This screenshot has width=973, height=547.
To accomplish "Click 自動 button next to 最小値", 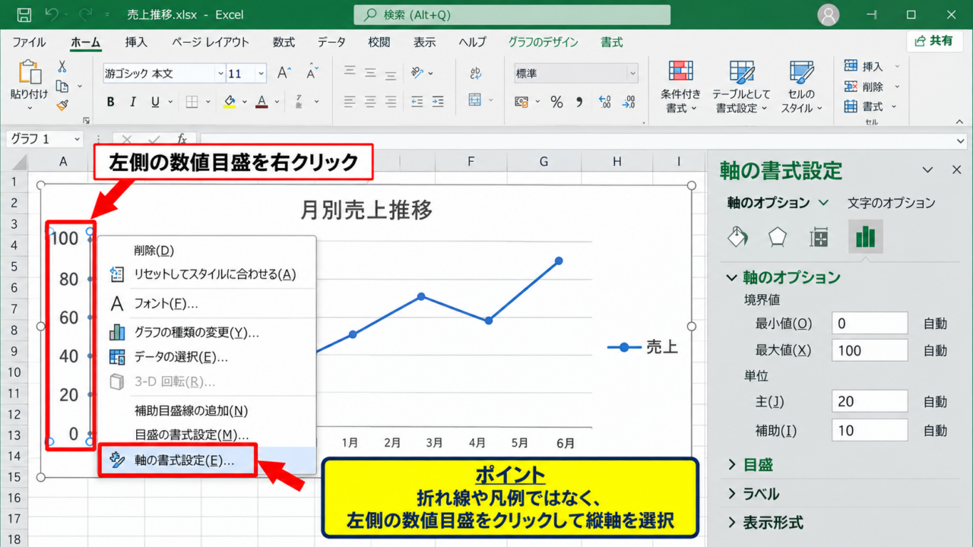I will pos(936,324).
